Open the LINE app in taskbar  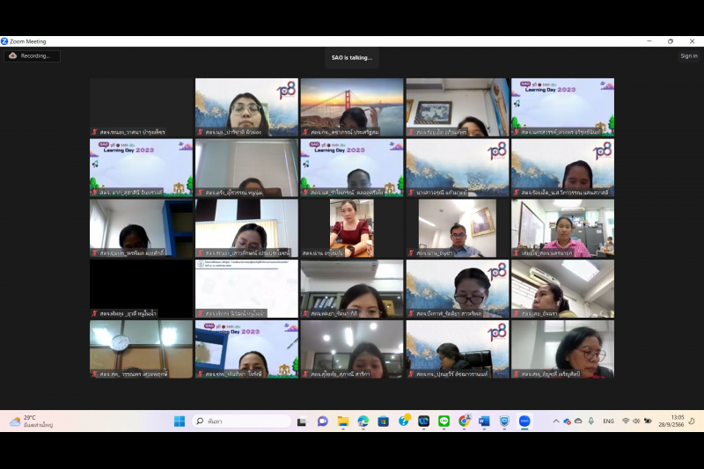click(x=444, y=421)
